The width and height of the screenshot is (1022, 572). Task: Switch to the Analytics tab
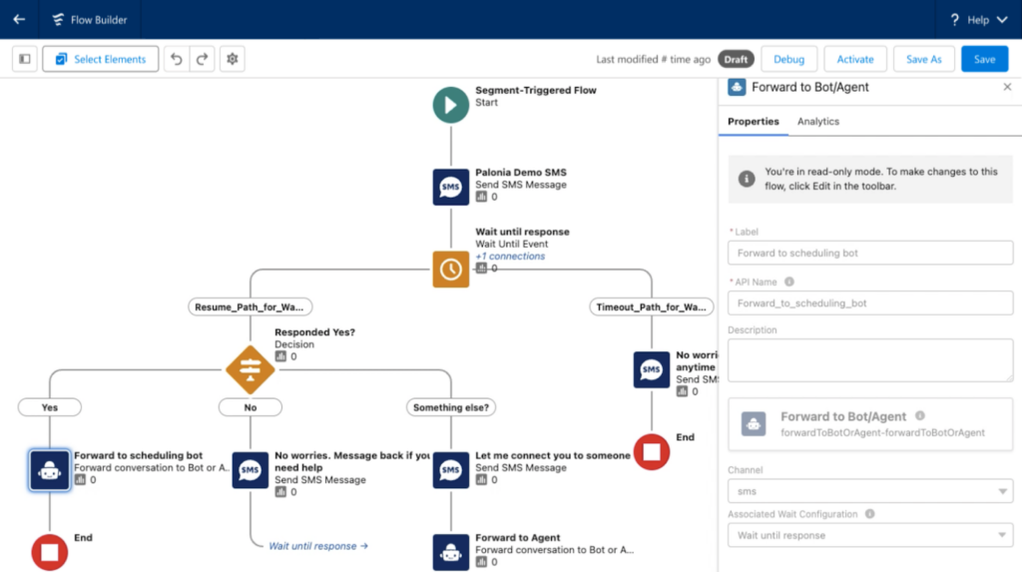(817, 122)
